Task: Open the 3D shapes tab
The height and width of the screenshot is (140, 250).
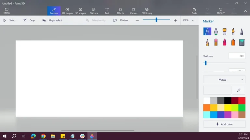Action: 80,11
